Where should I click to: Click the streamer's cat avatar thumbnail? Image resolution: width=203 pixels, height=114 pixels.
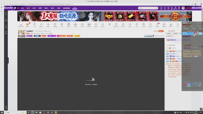tap(22, 33)
